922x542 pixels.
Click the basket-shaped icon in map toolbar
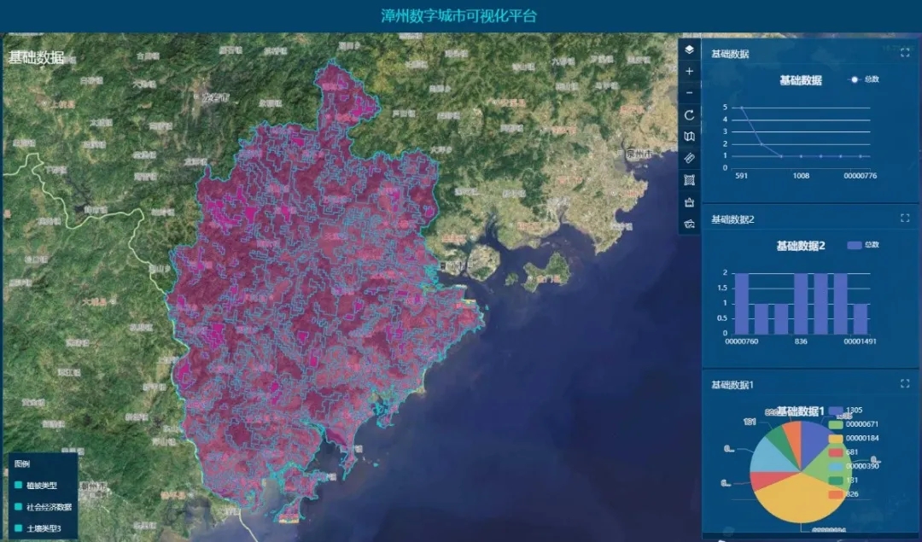tap(690, 202)
